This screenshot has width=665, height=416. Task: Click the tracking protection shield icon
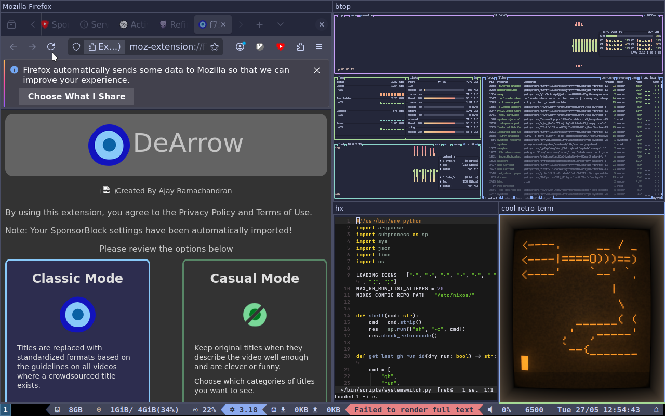tap(76, 47)
